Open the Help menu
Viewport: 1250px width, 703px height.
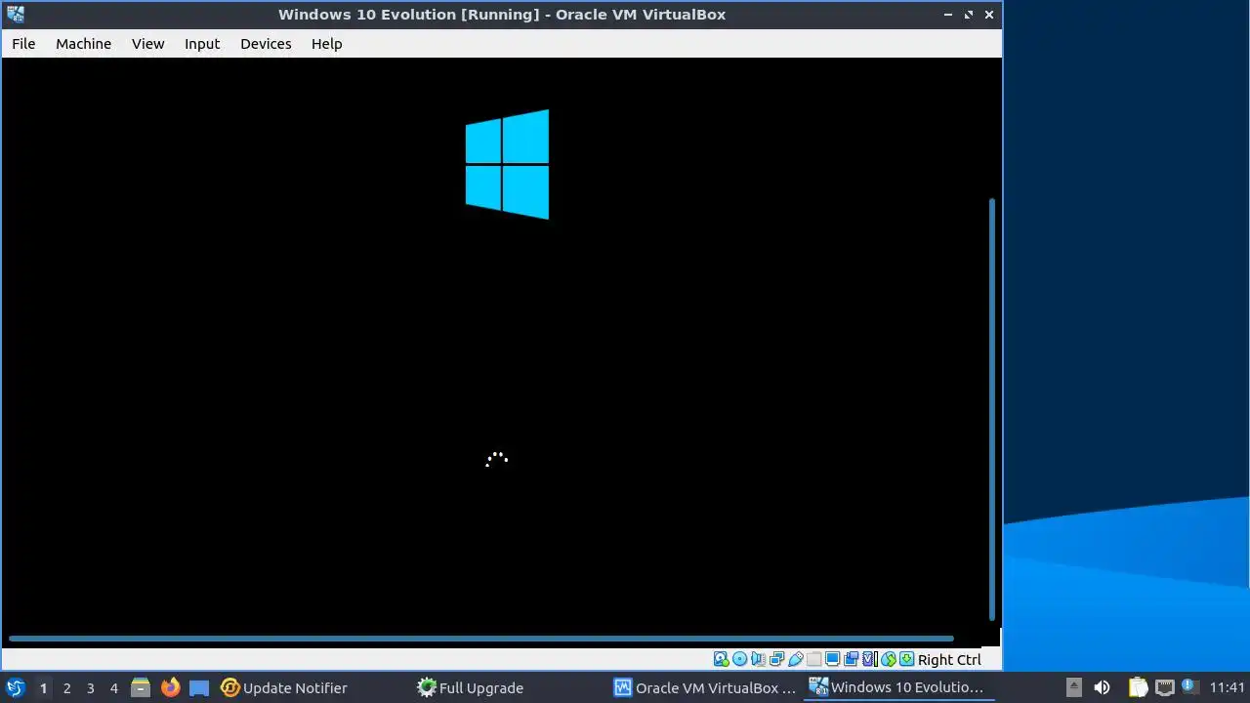326,44
